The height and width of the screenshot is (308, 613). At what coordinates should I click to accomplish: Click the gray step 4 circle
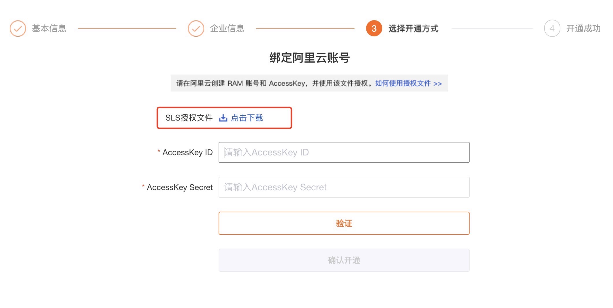(x=552, y=29)
